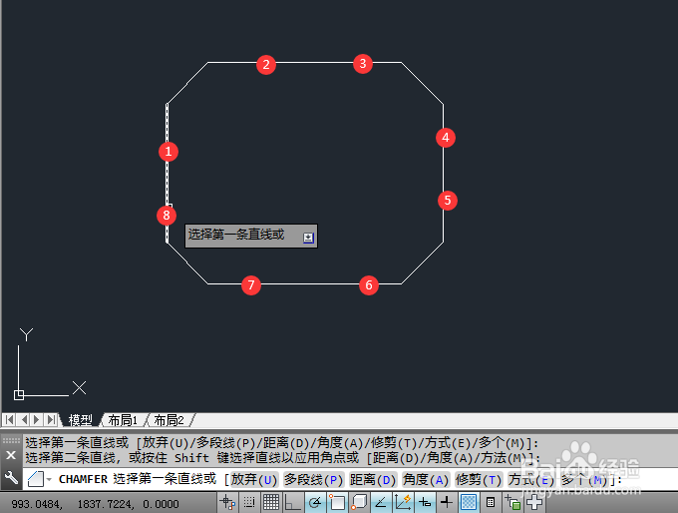The height and width of the screenshot is (513, 678).
Task: Close the command line window
Action: tap(11, 455)
